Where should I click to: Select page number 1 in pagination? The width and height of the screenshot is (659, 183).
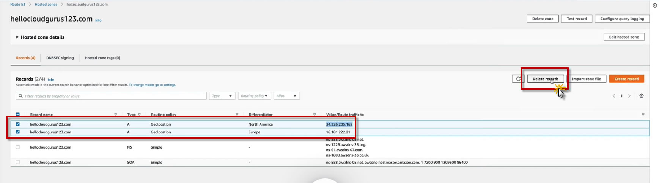[x=621, y=96]
